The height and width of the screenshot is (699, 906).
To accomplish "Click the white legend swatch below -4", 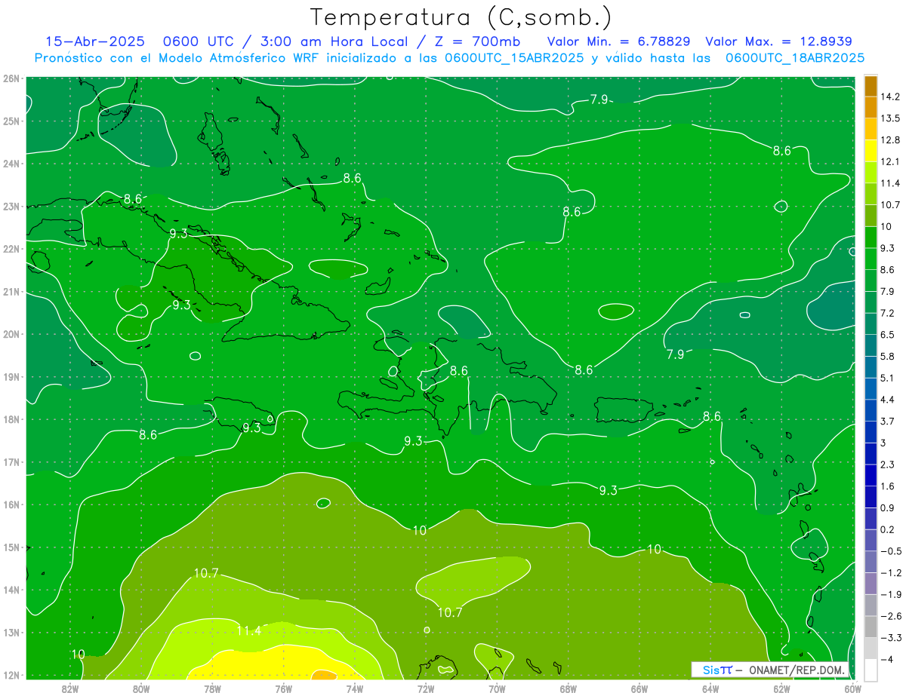I will coord(871,670).
